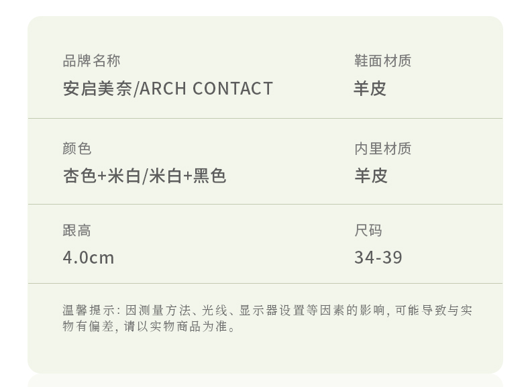Select 羊皮 value under 内里材质
The width and height of the screenshot is (530, 387).
(x=371, y=176)
